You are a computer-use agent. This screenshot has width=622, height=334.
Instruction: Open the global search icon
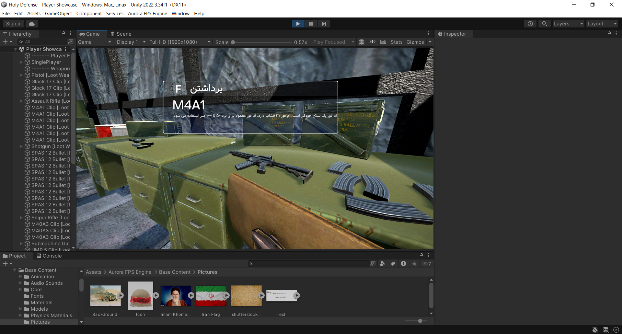coord(544,24)
